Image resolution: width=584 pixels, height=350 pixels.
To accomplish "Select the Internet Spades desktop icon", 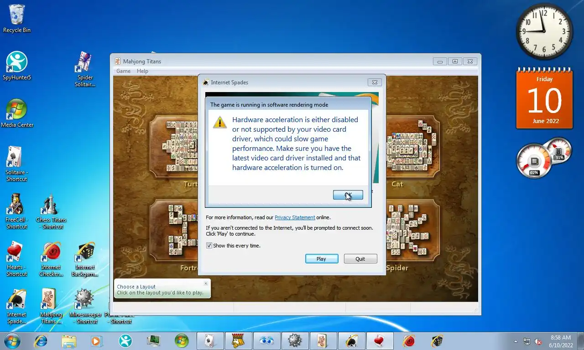I will (17, 306).
